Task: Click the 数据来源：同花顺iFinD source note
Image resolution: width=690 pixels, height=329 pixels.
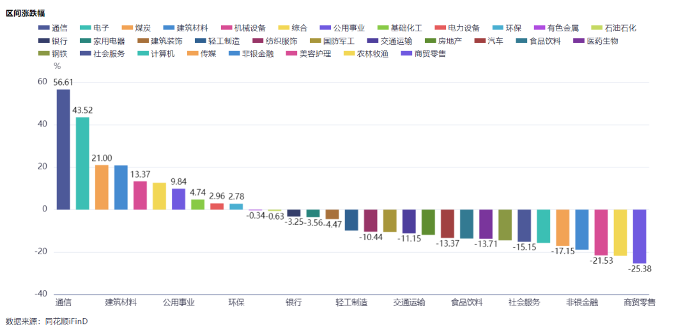Action: coord(47,321)
